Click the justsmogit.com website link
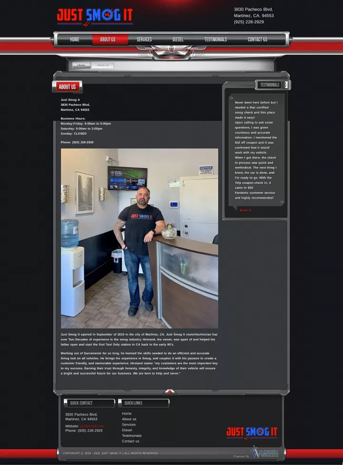This screenshot has width=343, height=465. pyautogui.click(x=92, y=426)
